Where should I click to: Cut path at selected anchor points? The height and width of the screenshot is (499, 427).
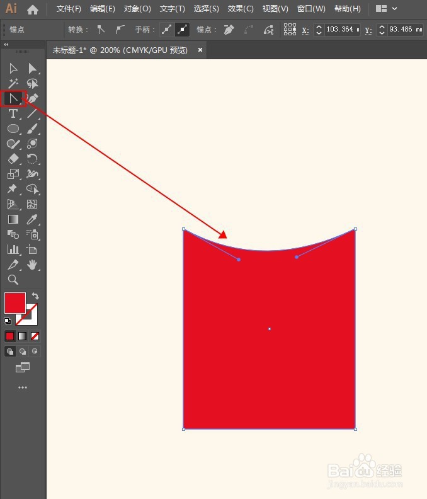[268, 30]
